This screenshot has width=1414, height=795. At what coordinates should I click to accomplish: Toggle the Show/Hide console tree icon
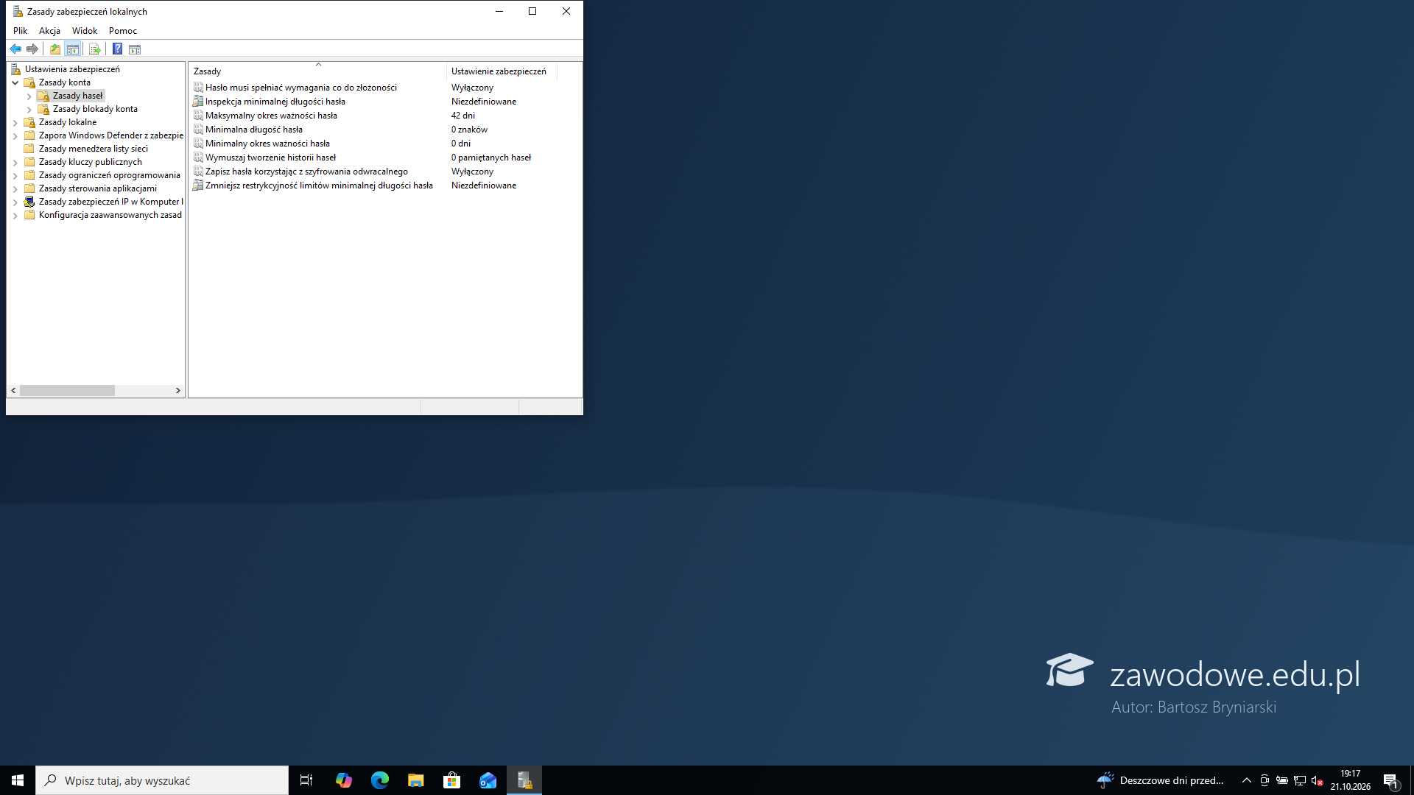(x=72, y=49)
